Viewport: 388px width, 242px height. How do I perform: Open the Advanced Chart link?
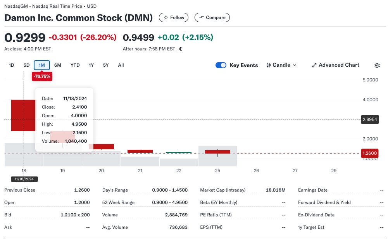[x=336, y=65]
